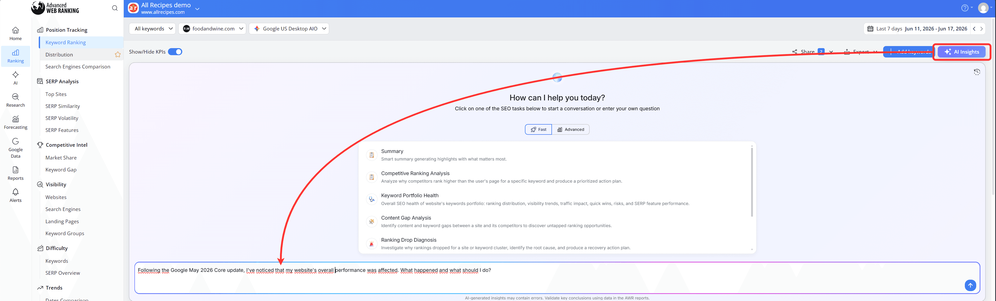The image size is (996, 301).
Task: Open Market Share menu item
Action: (x=61, y=157)
